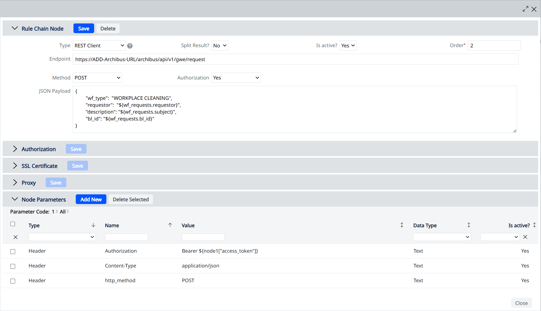Maximize the dialog with the expand arrows icon
The height and width of the screenshot is (311, 541).
525,9
